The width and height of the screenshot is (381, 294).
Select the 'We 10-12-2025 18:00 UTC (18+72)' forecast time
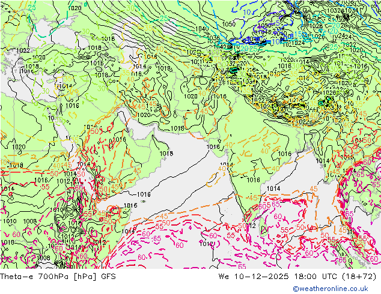coord(297,276)
